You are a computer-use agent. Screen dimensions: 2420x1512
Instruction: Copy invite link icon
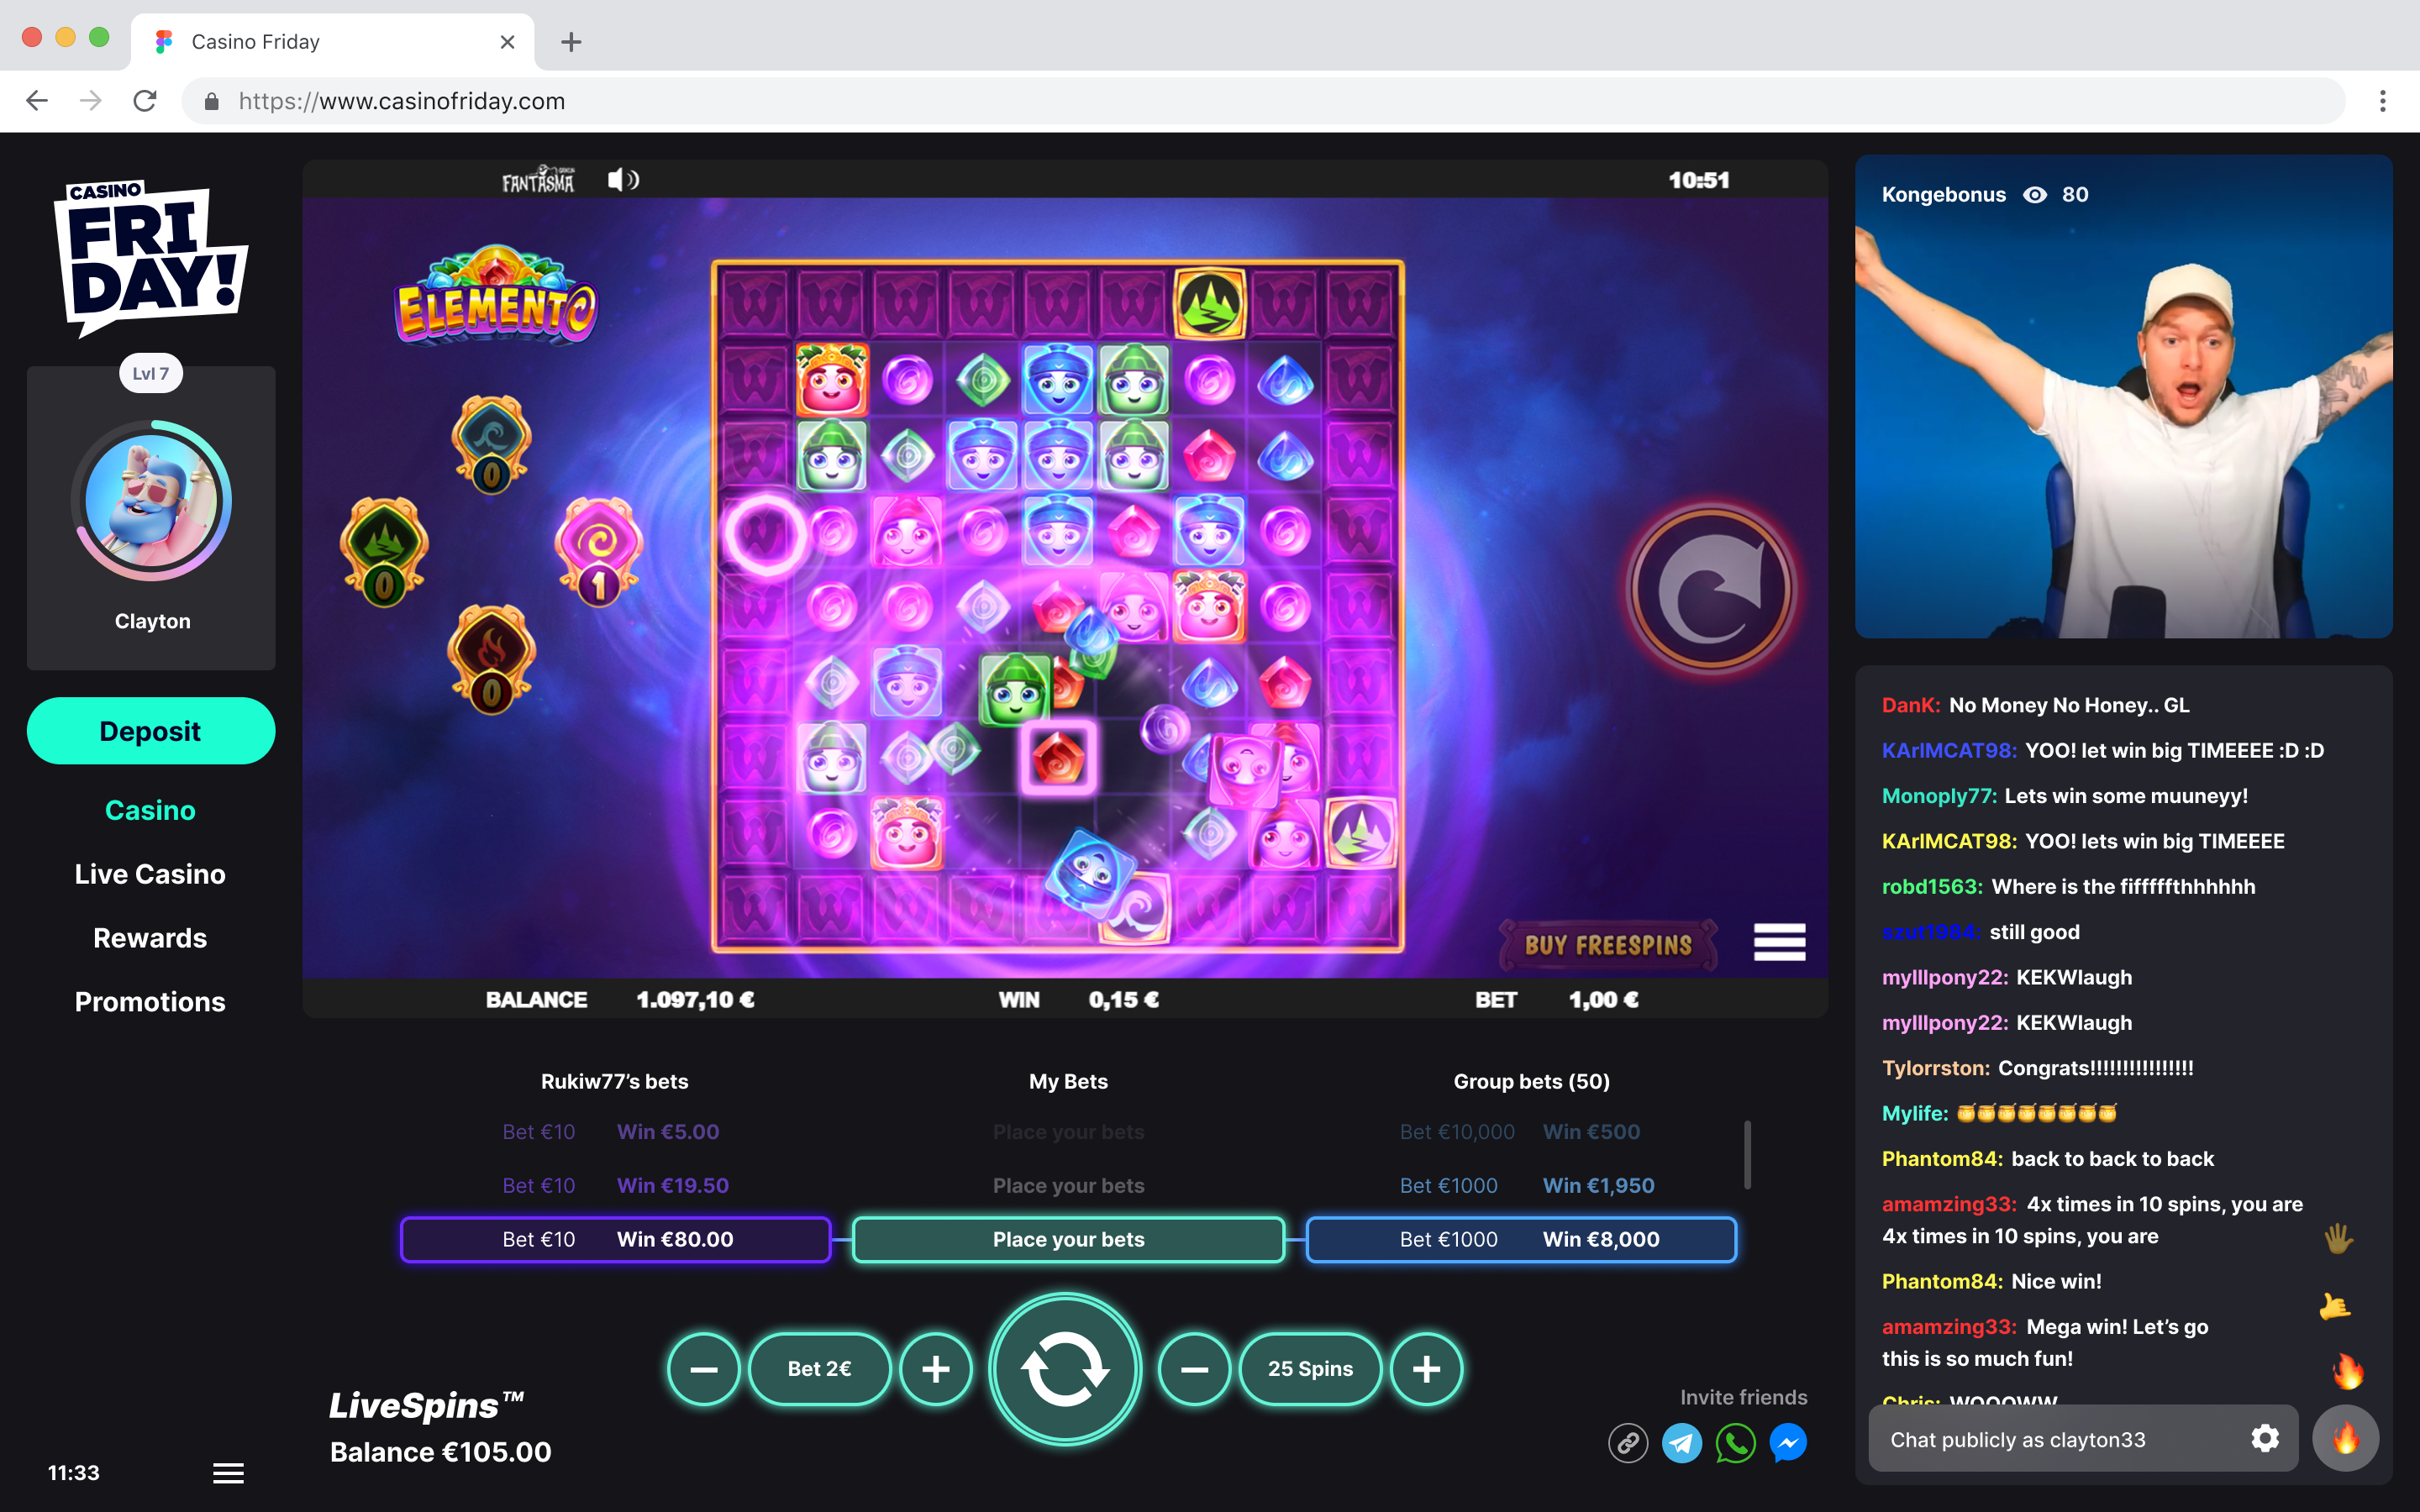click(1628, 1443)
